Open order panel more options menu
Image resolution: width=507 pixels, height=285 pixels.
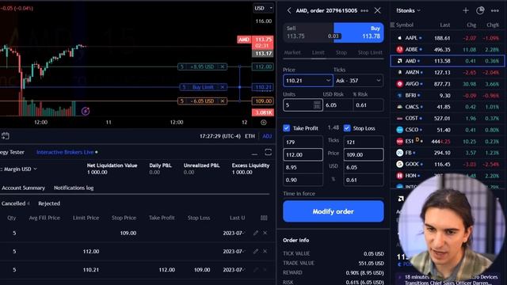point(364,10)
